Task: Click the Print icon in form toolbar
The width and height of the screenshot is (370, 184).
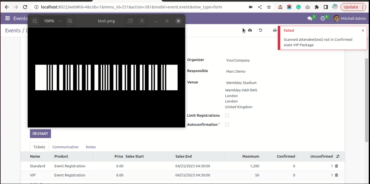Action: point(275,30)
